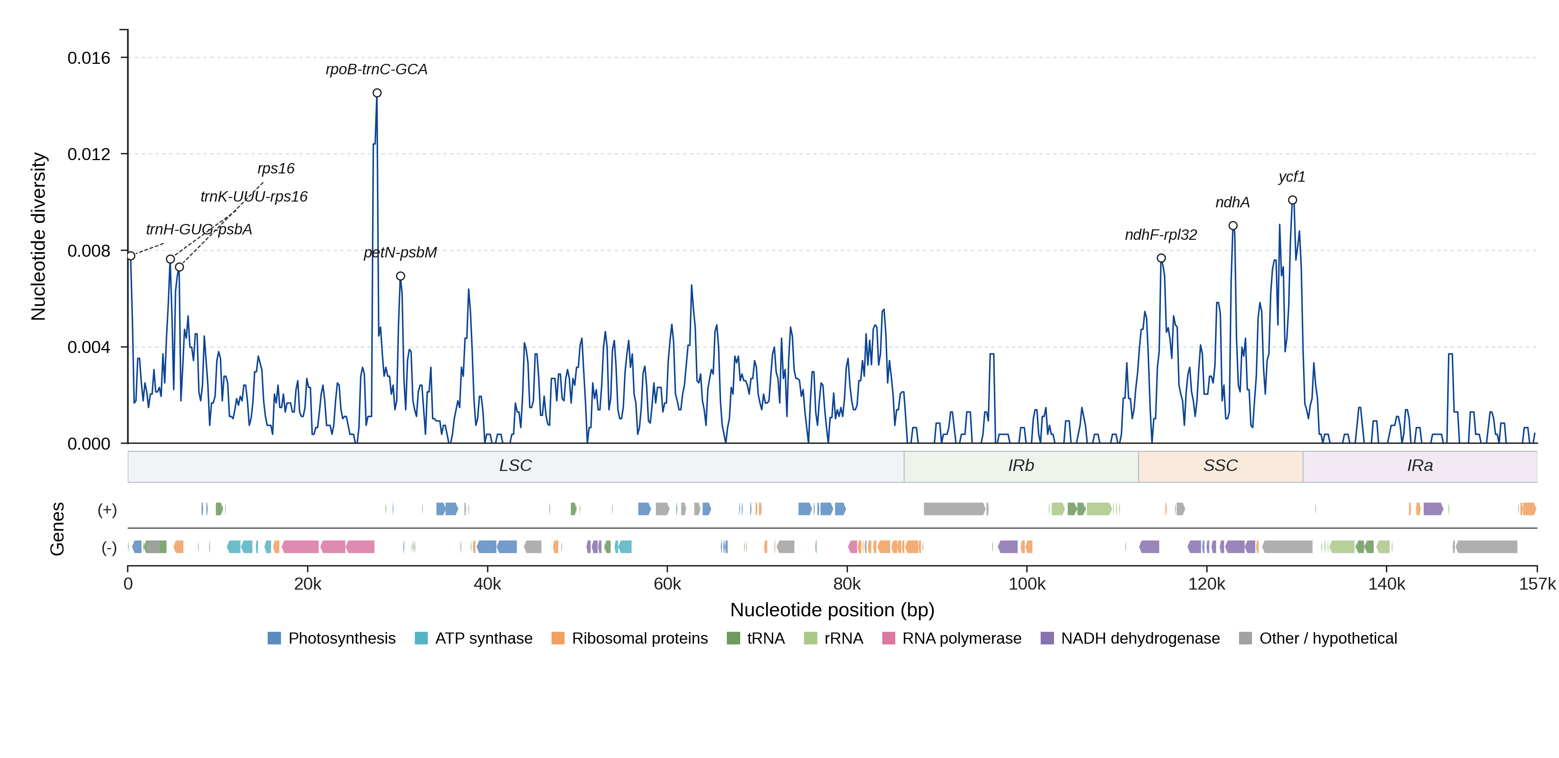
Task: Select the long gray minus-strand gene in IRa
Action: pos(1486,547)
